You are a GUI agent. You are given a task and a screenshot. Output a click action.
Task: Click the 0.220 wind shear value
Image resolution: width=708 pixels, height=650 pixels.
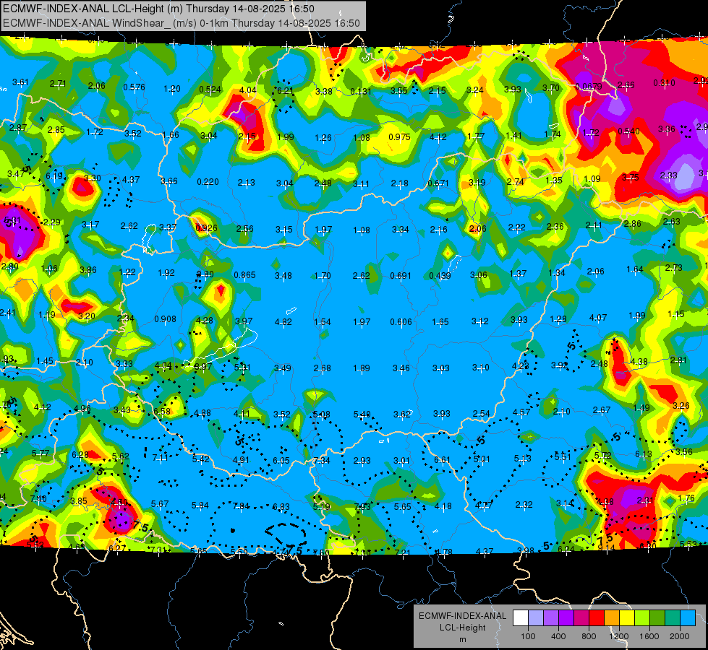pos(208,182)
